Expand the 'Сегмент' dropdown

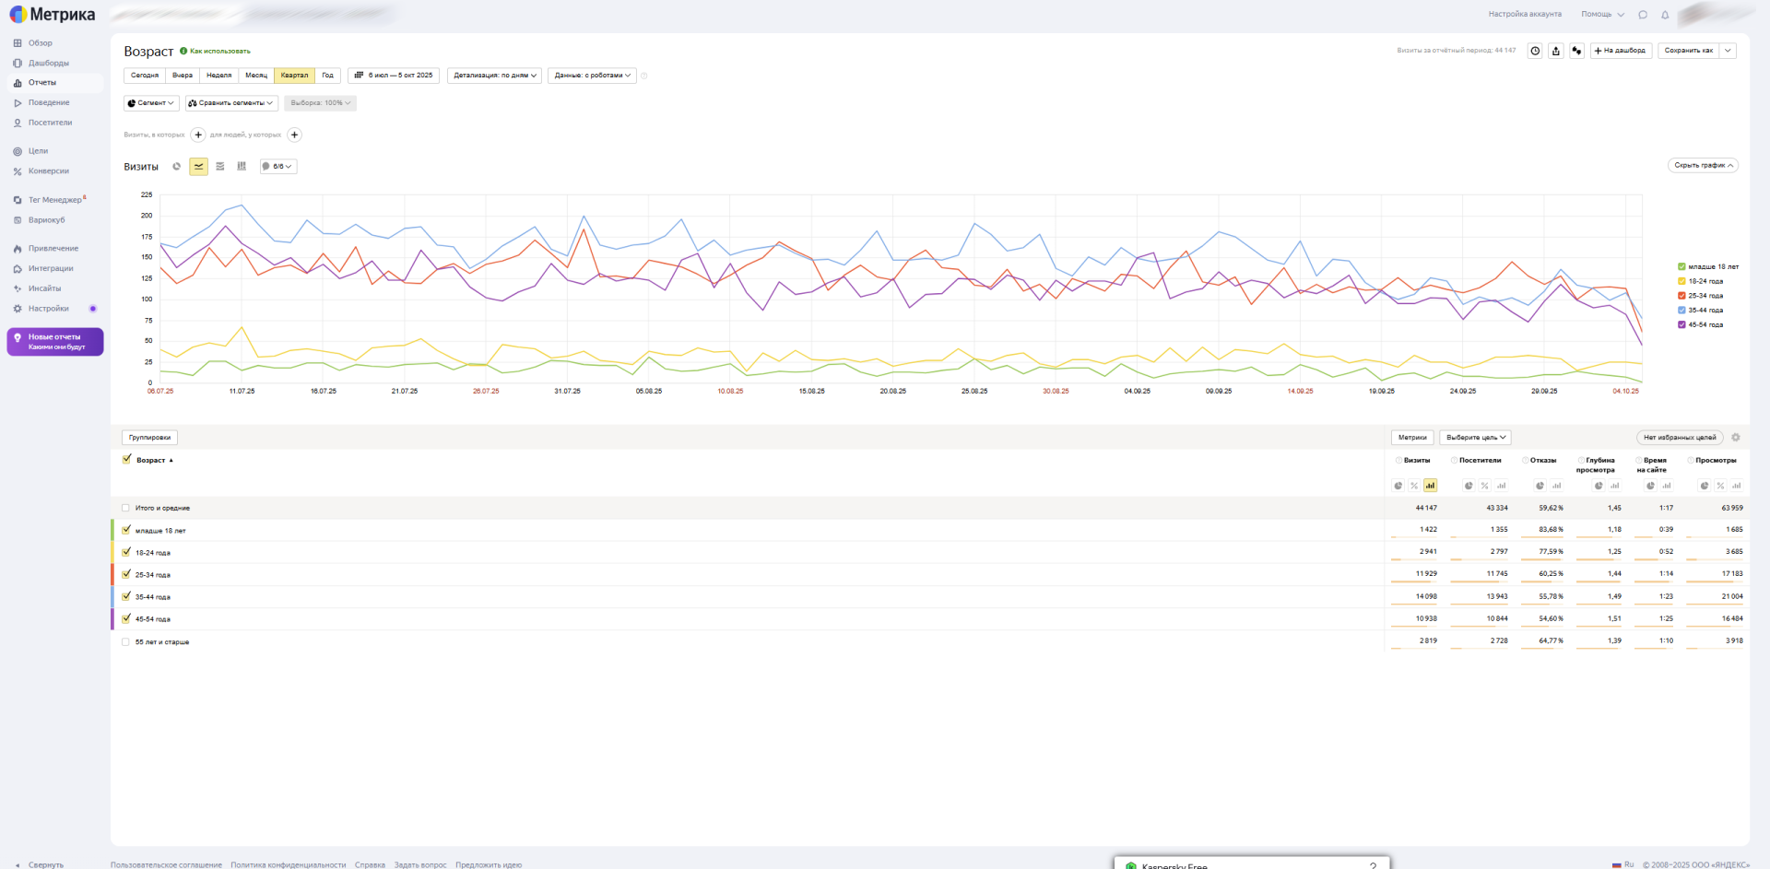tap(151, 103)
